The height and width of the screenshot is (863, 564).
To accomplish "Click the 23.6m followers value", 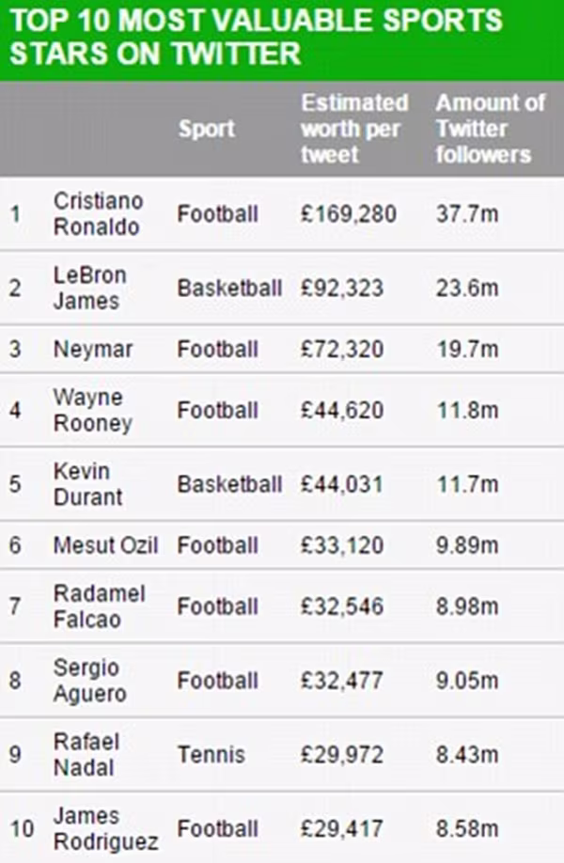I will pos(467,288).
